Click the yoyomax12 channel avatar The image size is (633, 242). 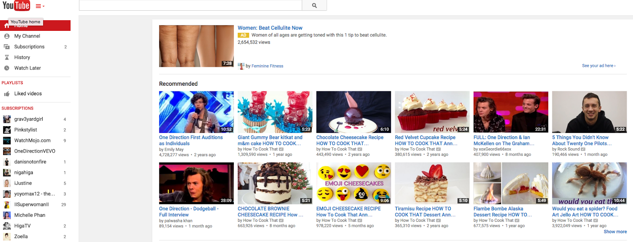pyautogui.click(x=7, y=194)
